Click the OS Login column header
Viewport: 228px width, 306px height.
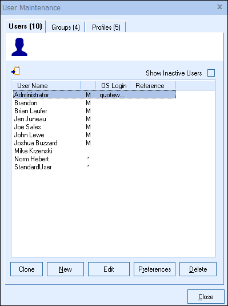point(113,86)
